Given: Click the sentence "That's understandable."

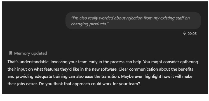Looking at the screenshot, I should tap(28, 62).
